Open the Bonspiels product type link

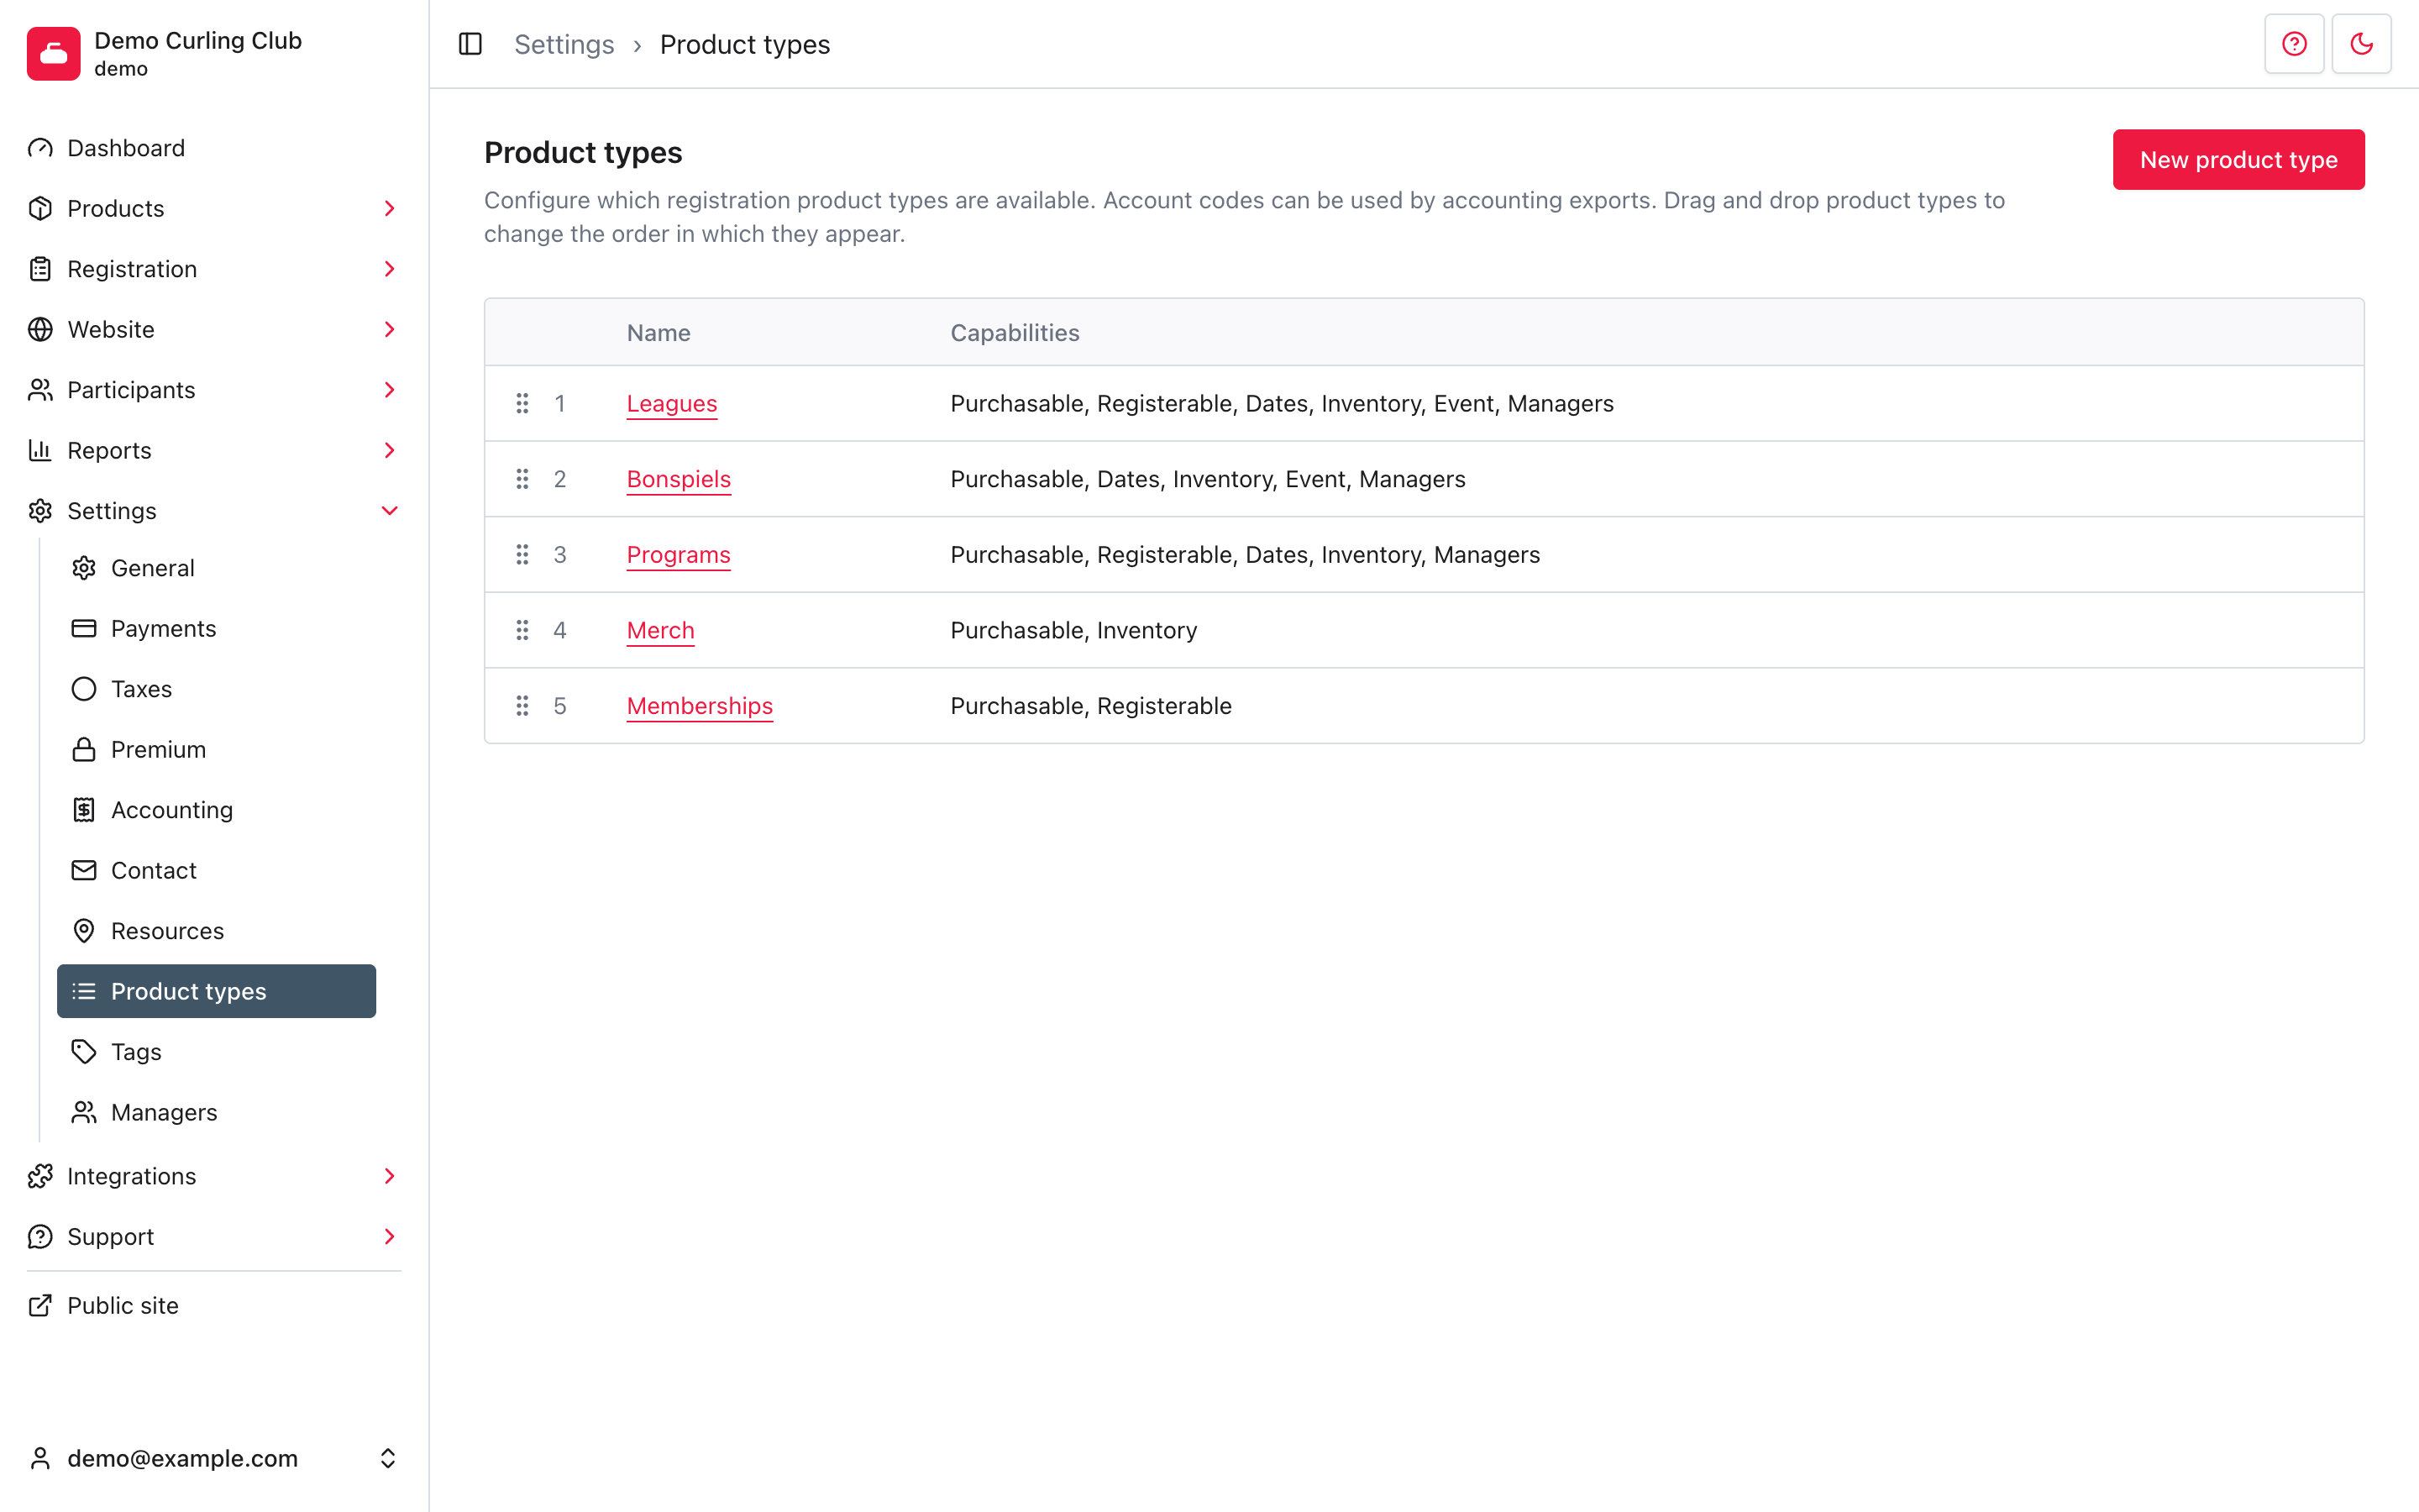679,479
